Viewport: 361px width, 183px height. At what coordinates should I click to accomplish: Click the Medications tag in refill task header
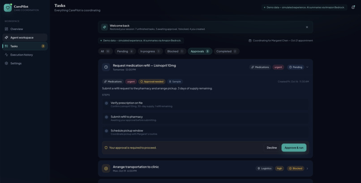click(x=260, y=67)
